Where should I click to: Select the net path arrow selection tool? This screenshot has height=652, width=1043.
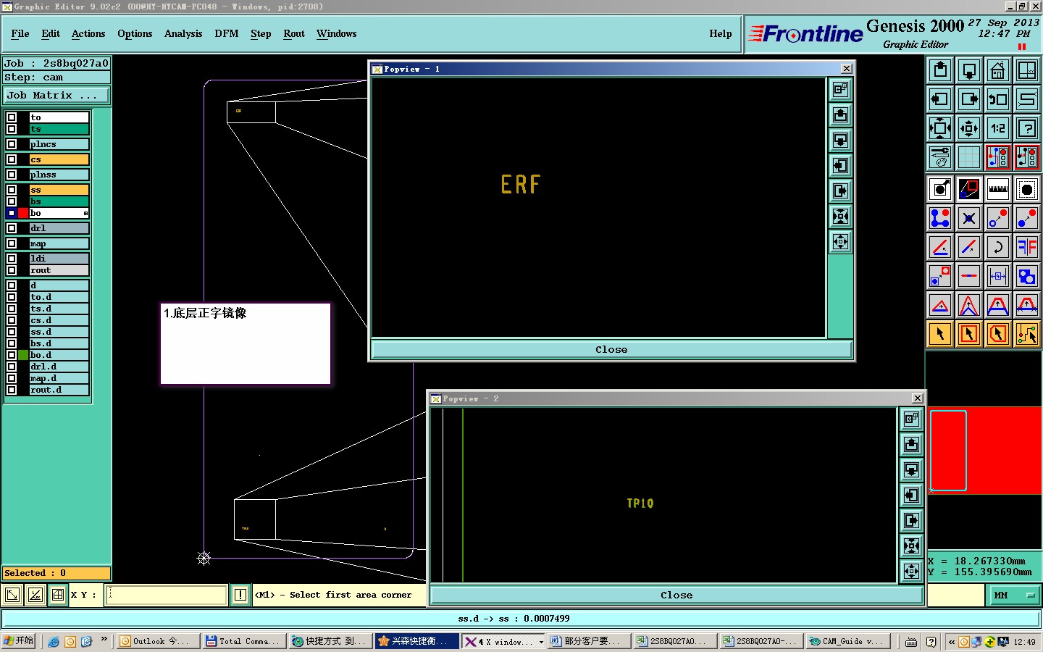click(x=1027, y=334)
